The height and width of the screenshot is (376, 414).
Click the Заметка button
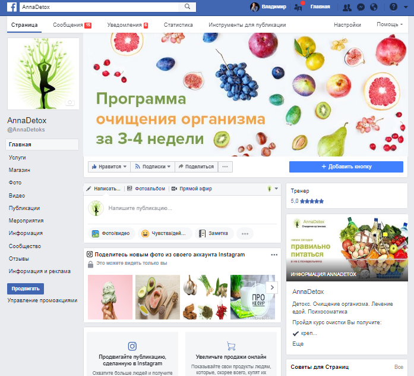[x=214, y=233]
